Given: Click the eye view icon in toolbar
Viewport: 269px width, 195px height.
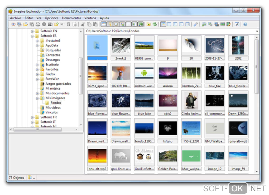Looking at the screenshot, I should point(13,24).
